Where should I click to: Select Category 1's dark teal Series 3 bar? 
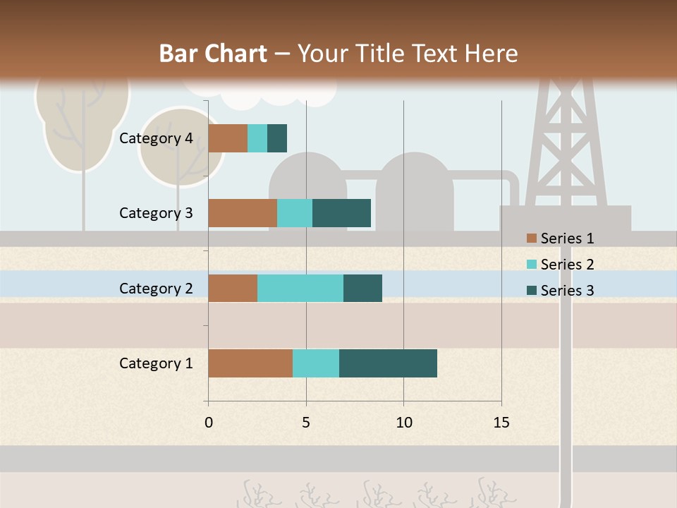(x=388, y=363)
